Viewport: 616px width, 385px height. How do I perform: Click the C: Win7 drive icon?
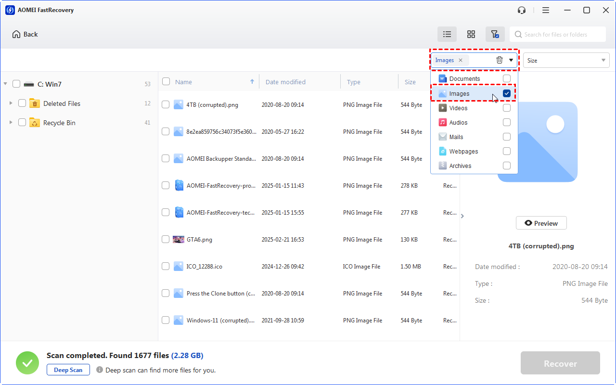coord(29,84)
